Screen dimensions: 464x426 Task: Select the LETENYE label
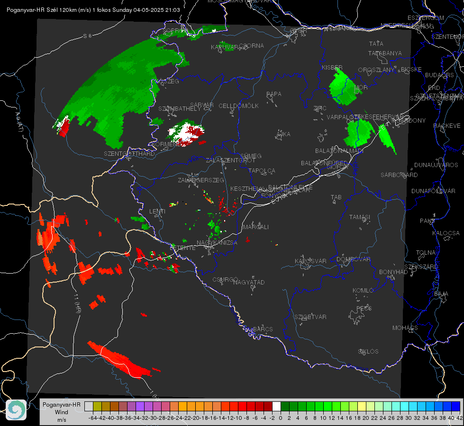[x=182, y=248]
